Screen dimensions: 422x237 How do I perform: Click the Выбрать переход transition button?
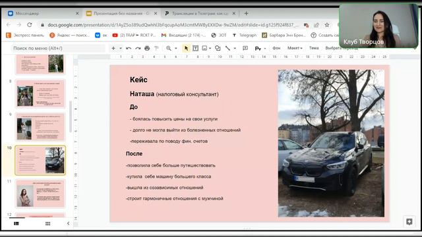point(342,48)
